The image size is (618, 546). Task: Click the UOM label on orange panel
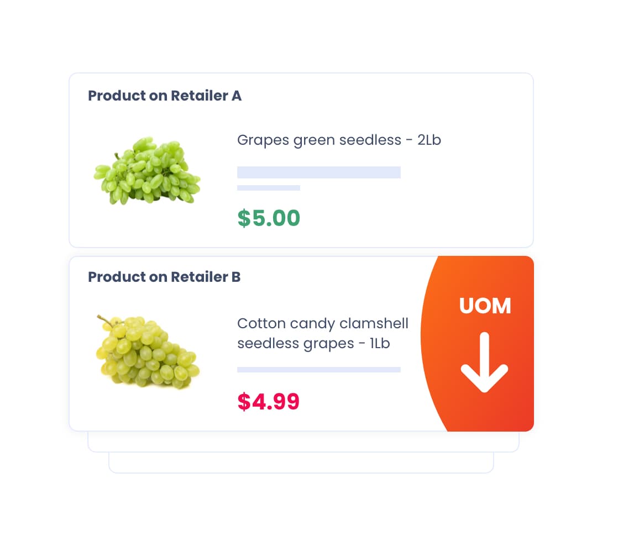pyautogui.click(x=485, y=306)
